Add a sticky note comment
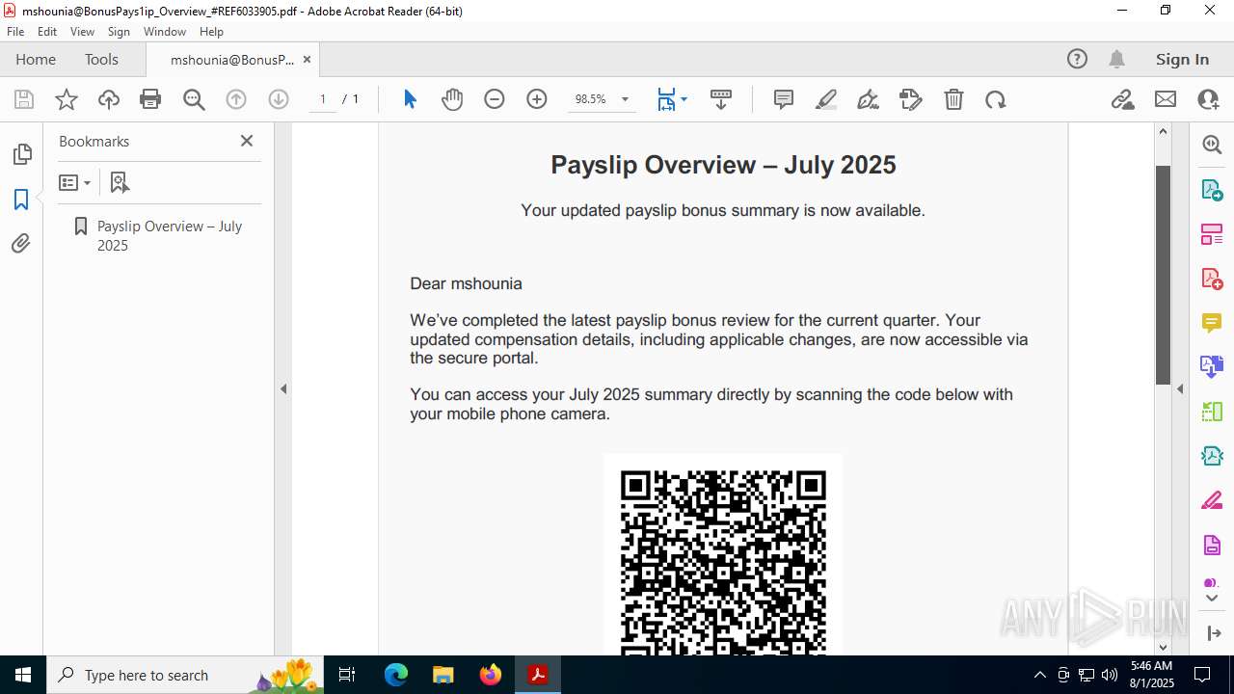The height and width of the screenshot is (694, 1234). 784,99
